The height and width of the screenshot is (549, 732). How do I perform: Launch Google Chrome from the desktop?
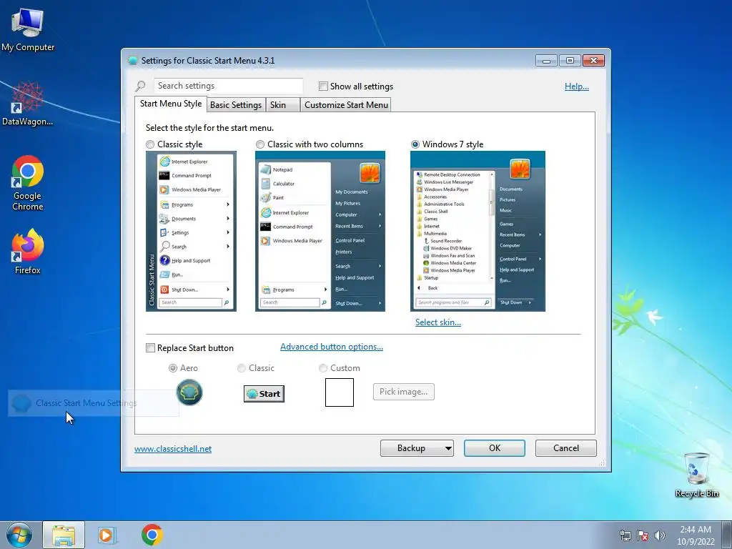point(28,183)
